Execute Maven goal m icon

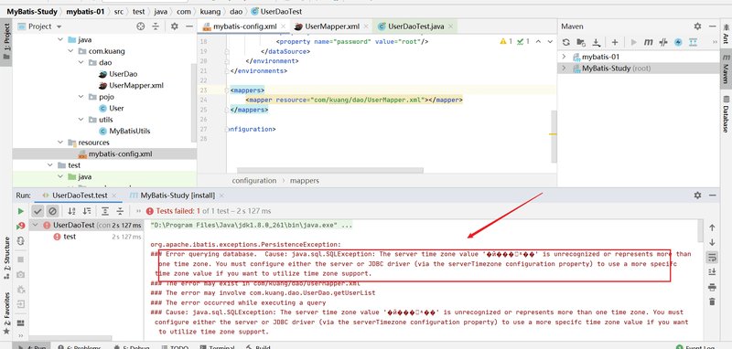[648, 42]
